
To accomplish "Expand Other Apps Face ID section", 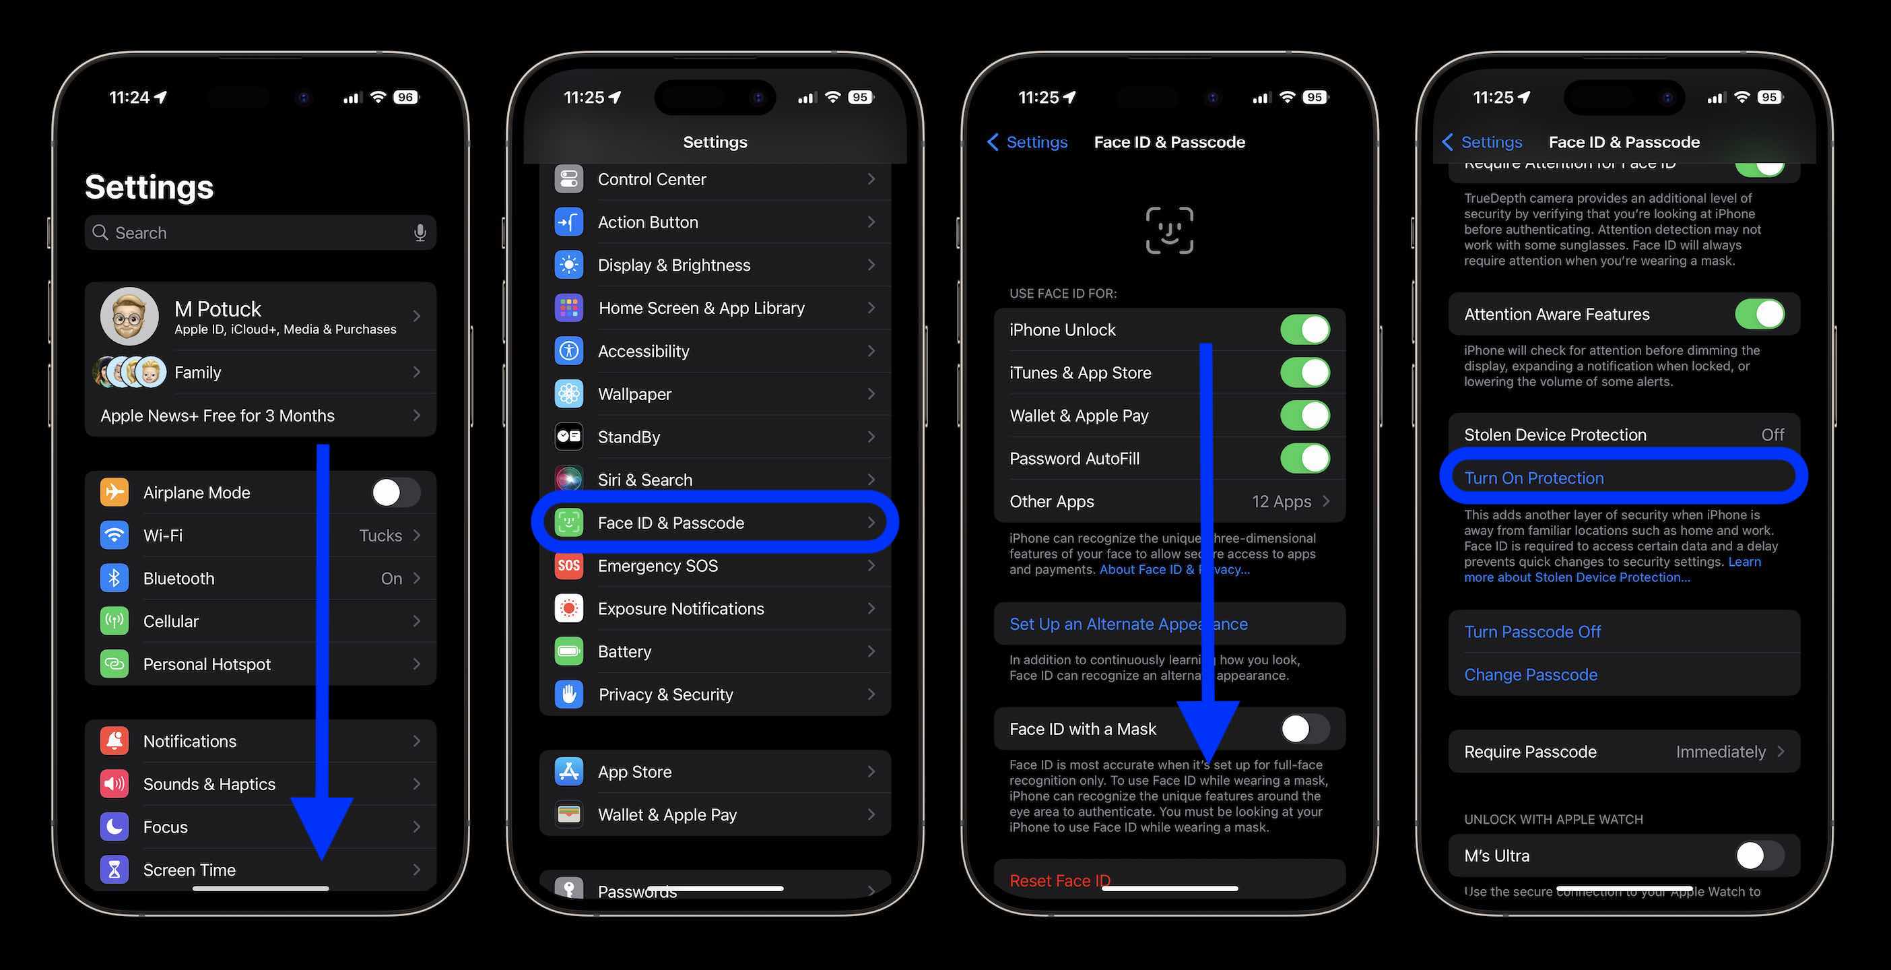I will click(x=1168, y=501).
